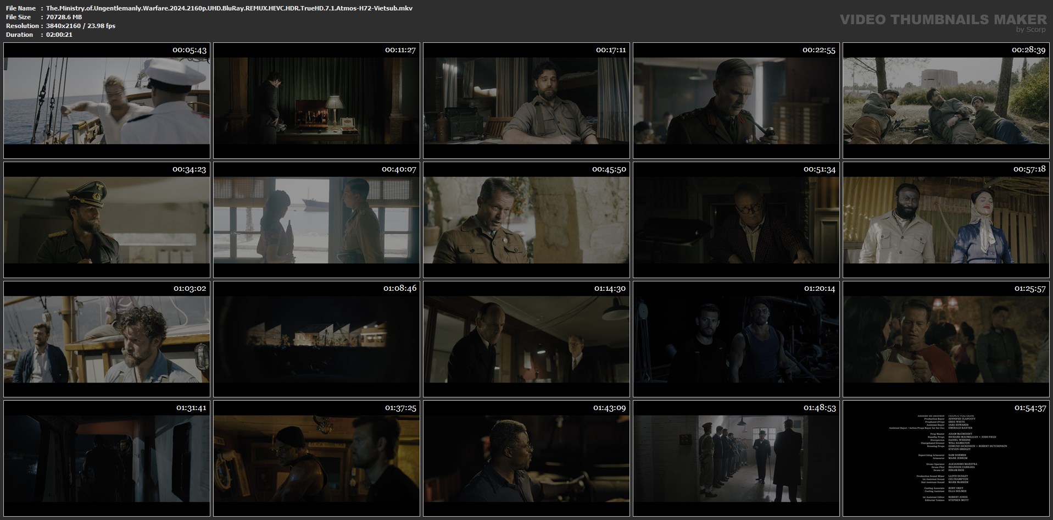Screen dimensions: 1053x520
Task: Pick the frame stamped 01:20:14
Action: (736, 339)
